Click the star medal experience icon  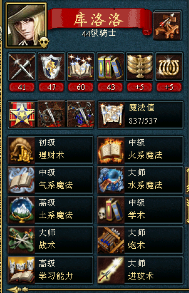pos(22,114)
